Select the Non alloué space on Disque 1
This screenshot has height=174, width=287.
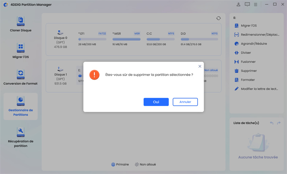[211, 76]
